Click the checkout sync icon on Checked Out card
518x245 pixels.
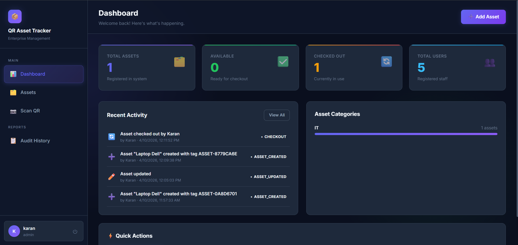click(386, 62)
